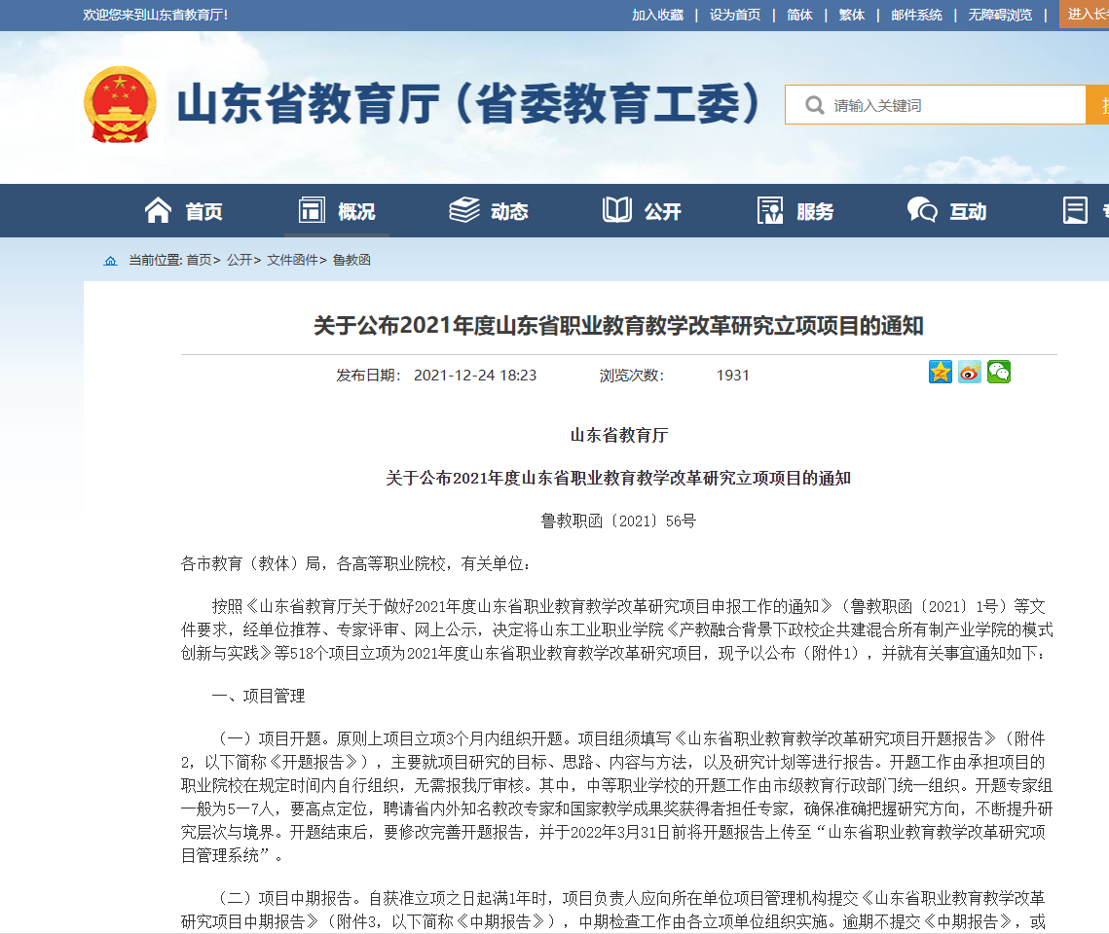
Task: Click the search magnifier icon
Action: (814, 105)
